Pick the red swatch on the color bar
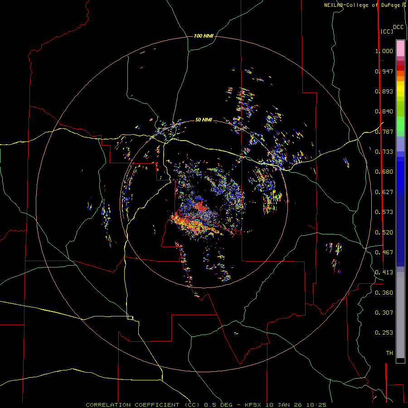Screen dimensions: 408x408 point(400,68)
